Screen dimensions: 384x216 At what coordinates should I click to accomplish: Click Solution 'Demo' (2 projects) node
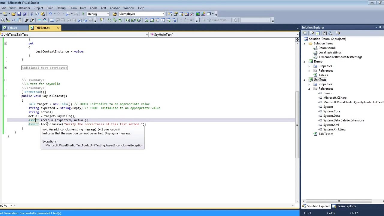pos(327,39)
